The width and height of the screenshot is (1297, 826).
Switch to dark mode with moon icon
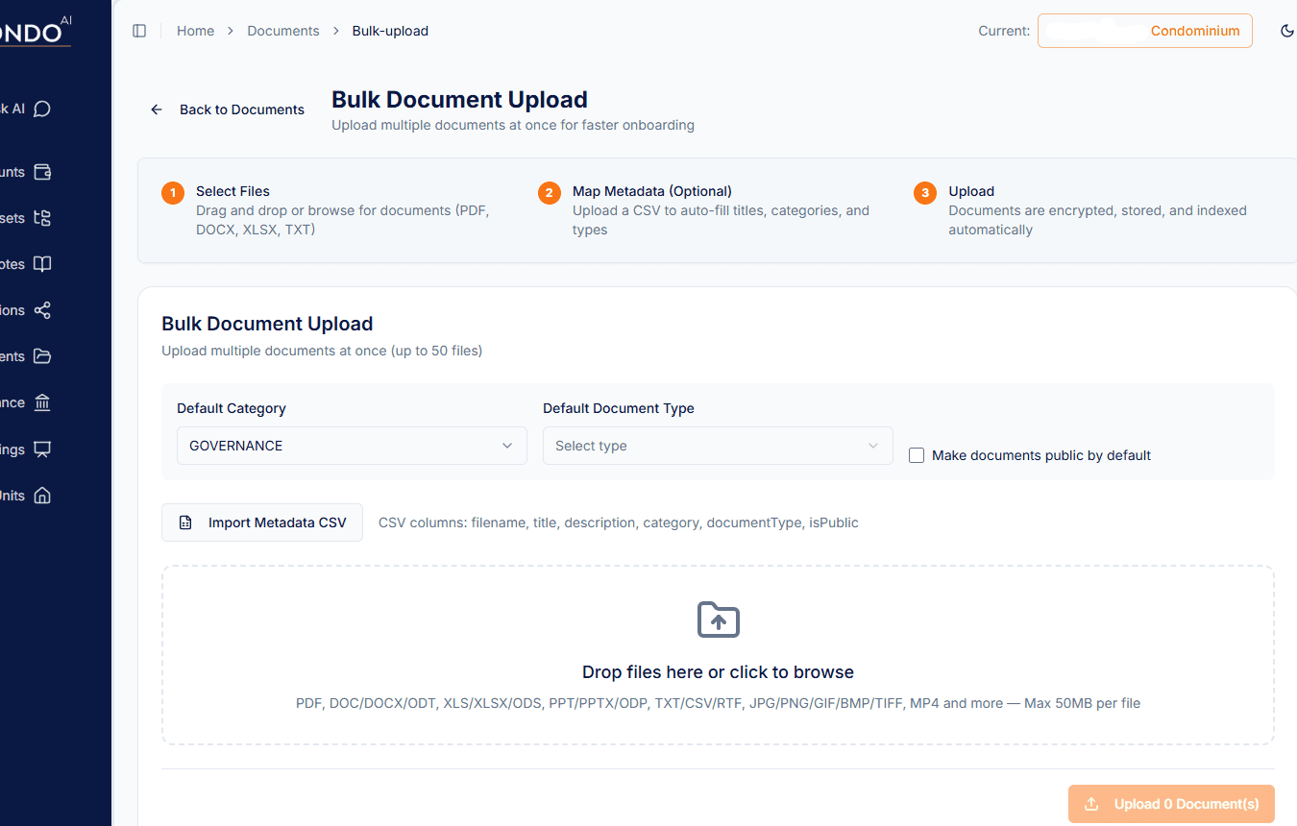(x=1287, y=31)
